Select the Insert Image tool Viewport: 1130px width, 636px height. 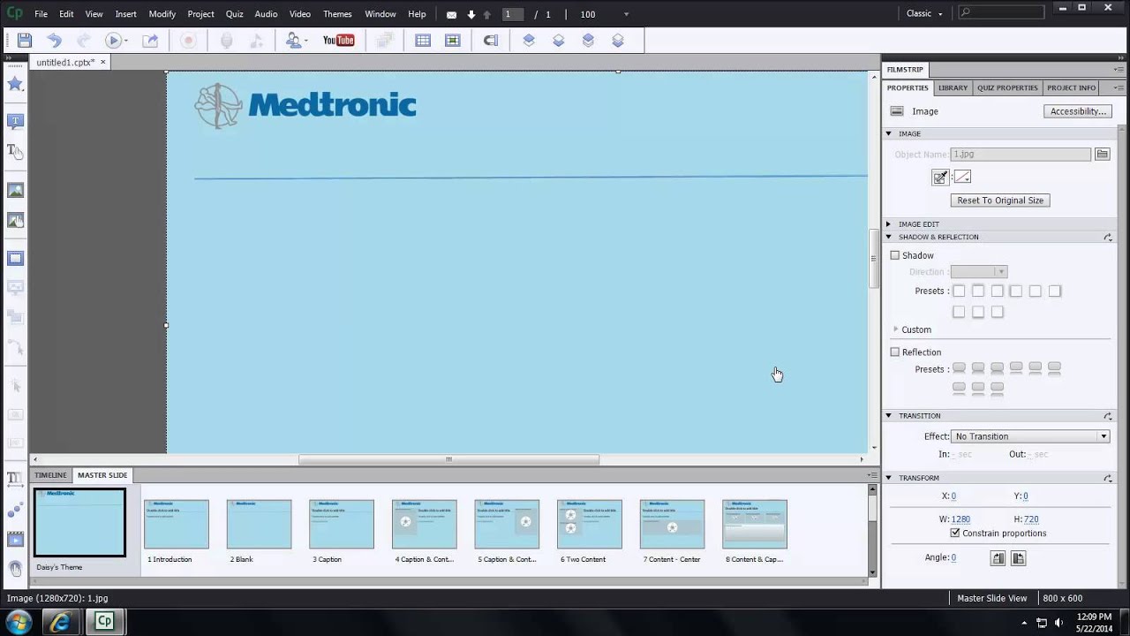[15, 190]
